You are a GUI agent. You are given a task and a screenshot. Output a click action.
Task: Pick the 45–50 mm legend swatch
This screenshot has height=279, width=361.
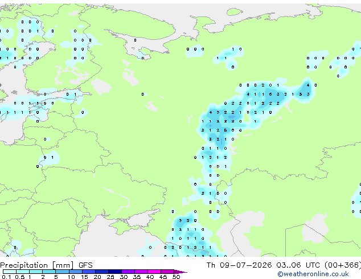(167, 272)
